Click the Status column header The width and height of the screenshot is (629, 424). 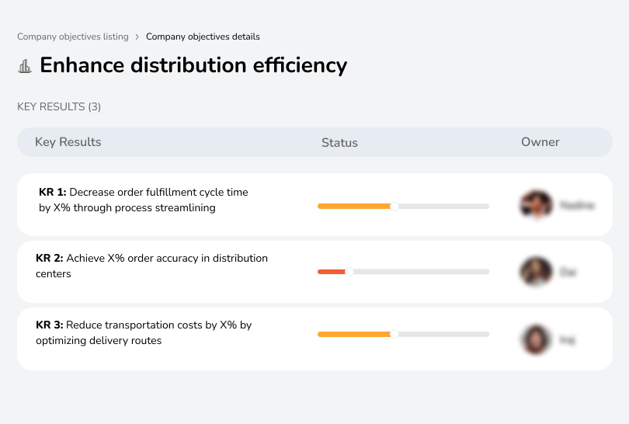pos(339,142)
